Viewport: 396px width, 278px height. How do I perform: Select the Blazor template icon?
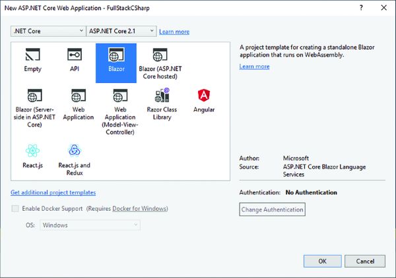pos(116,55)
